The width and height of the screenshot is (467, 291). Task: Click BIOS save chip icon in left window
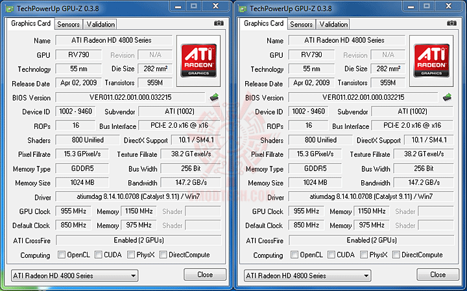click(214, 97)
